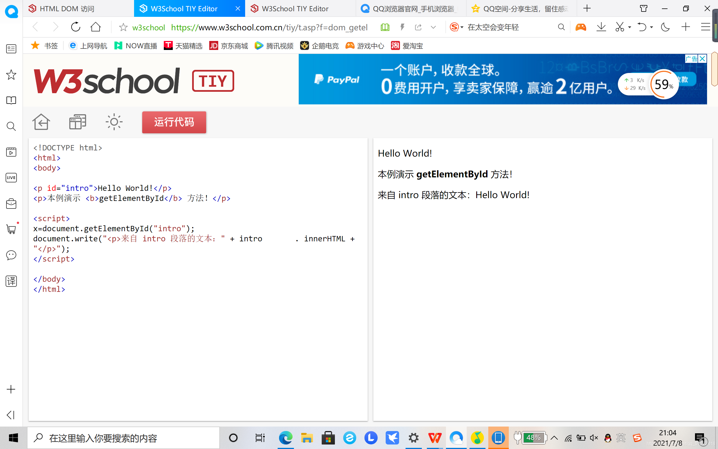718x449 pixels.
Task: Open the downloads icon
Action: pyautogui.click(x=601, y=27)
